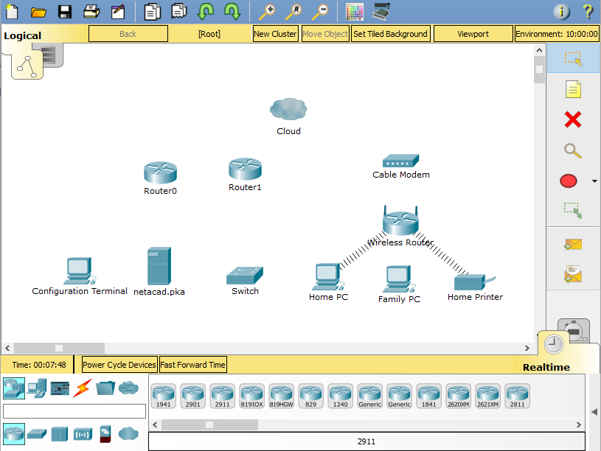Click the device search input field
601x451 pixels.
pos(74,411)
